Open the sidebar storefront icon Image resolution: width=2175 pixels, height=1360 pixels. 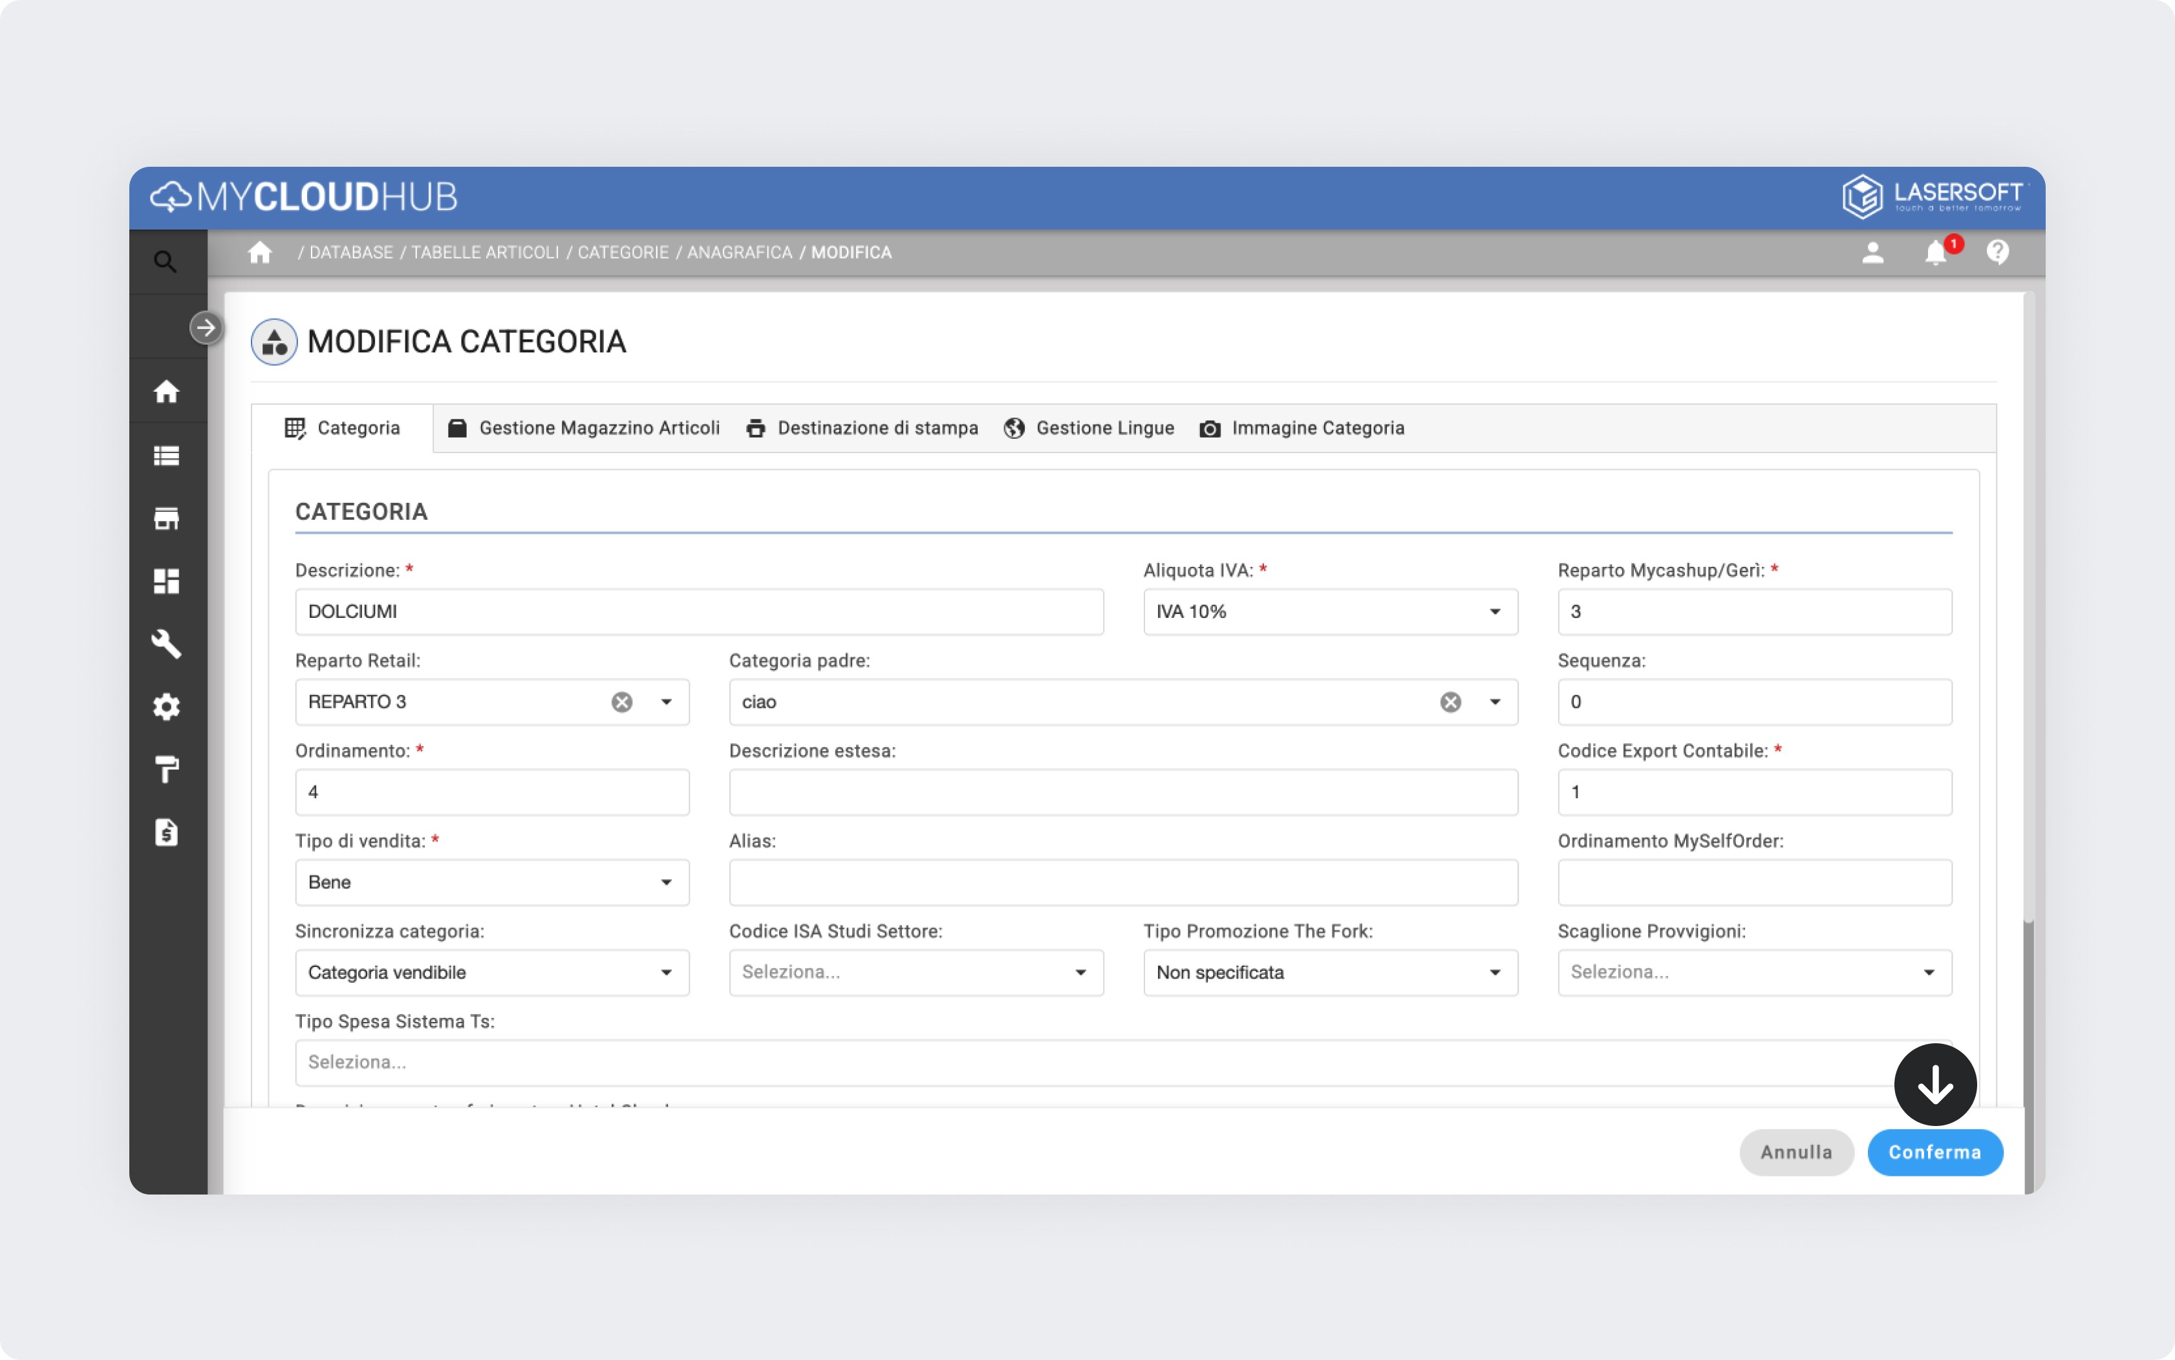pos(166,519)
